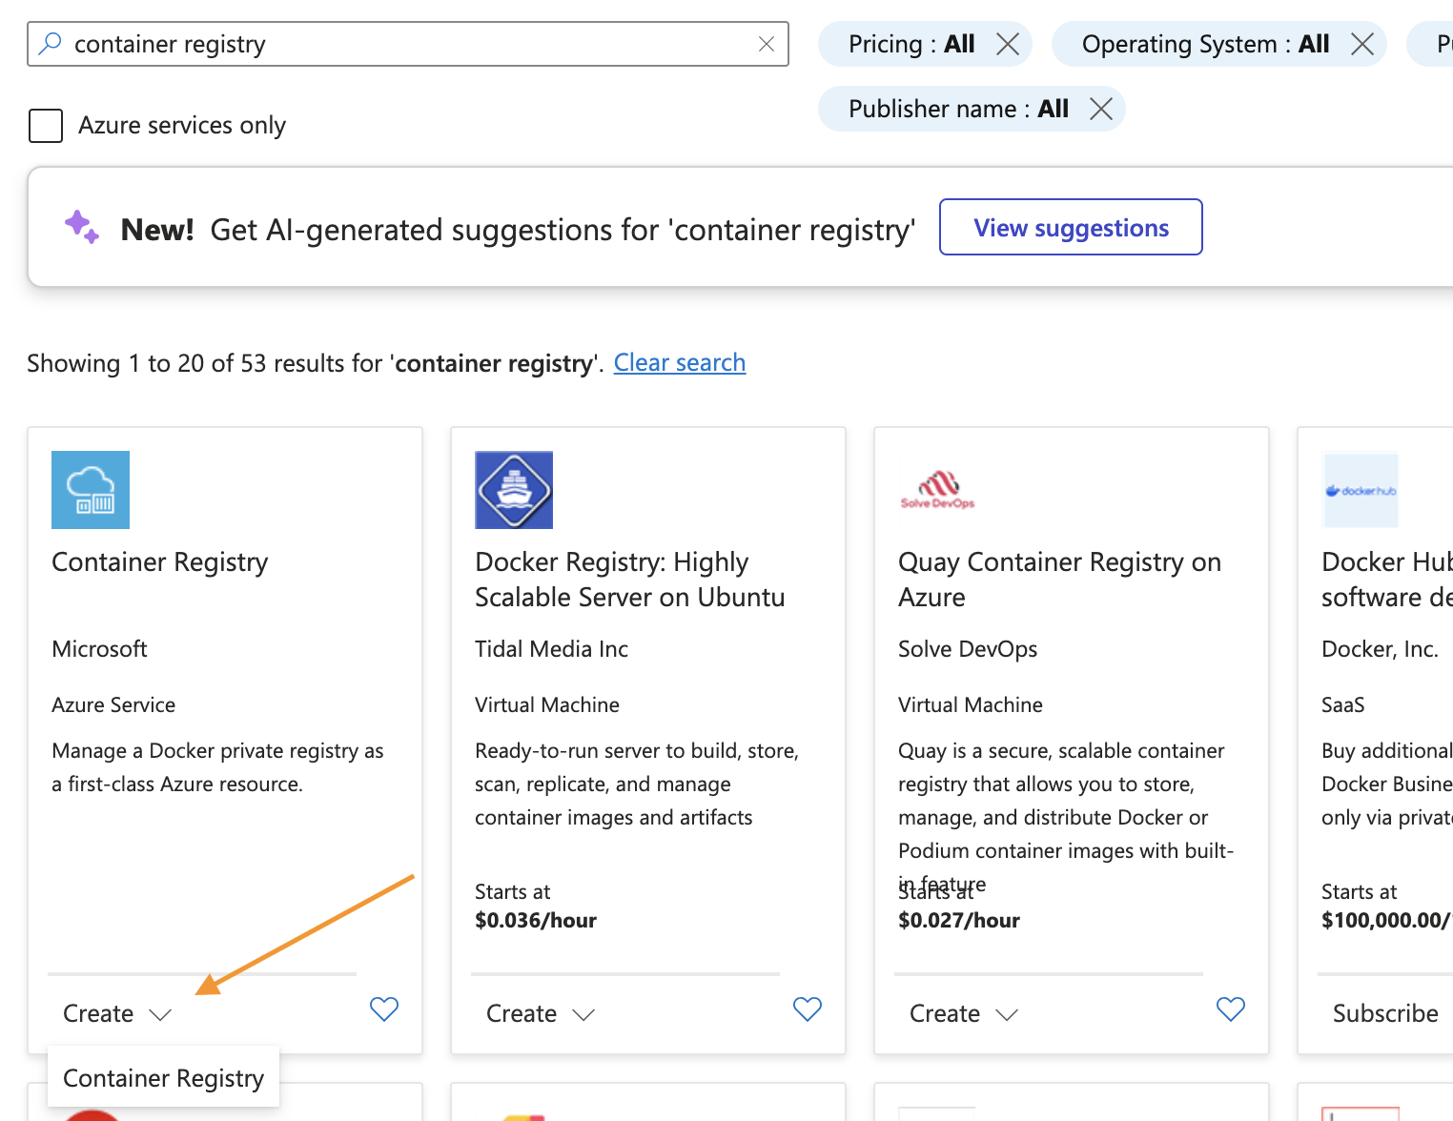Viewport: 1453px width, 1121px height.
Task: Favorite the Container Registry card
Action: (384, 1009)
